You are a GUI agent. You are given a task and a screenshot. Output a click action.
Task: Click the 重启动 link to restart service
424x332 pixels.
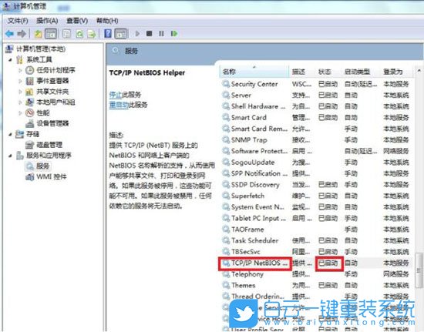(119, 105)
